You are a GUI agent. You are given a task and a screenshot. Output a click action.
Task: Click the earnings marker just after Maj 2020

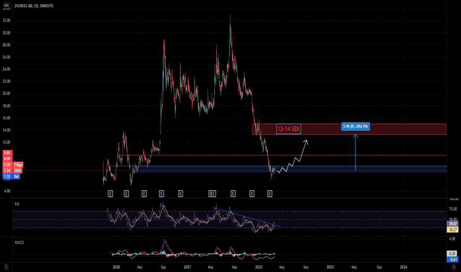click(x=144, y=193)
